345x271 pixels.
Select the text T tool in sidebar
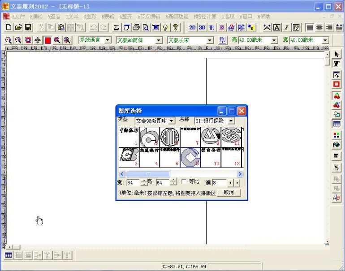coord(336,64)
